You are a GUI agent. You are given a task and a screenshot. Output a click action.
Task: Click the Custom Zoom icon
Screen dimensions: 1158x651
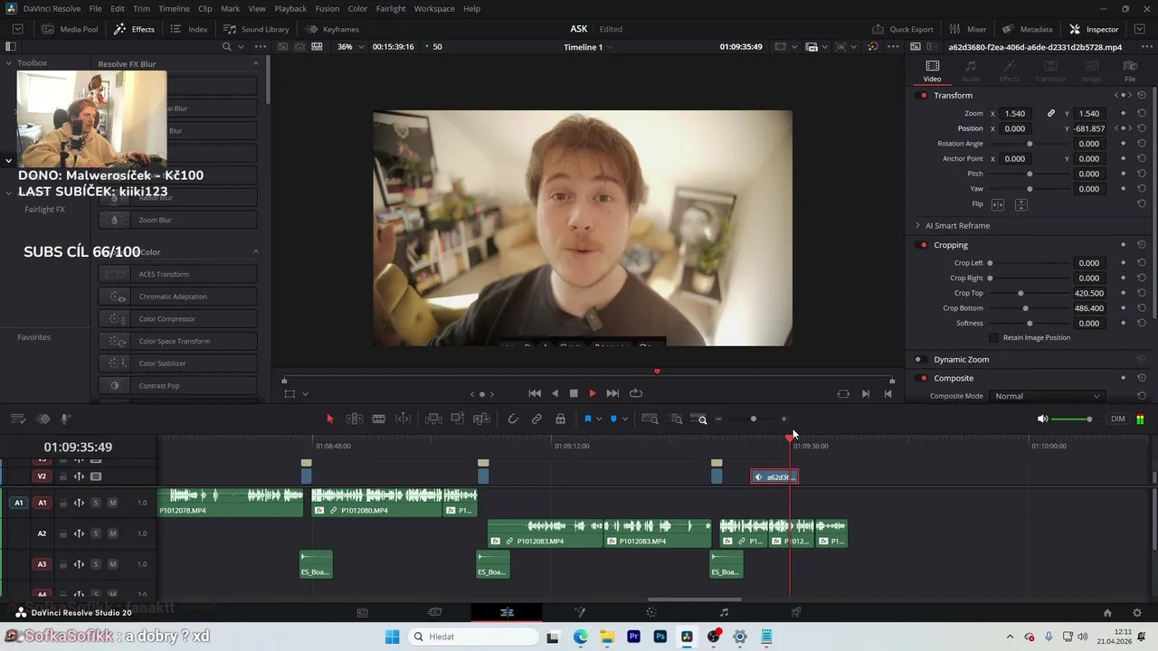pos(698,419)
